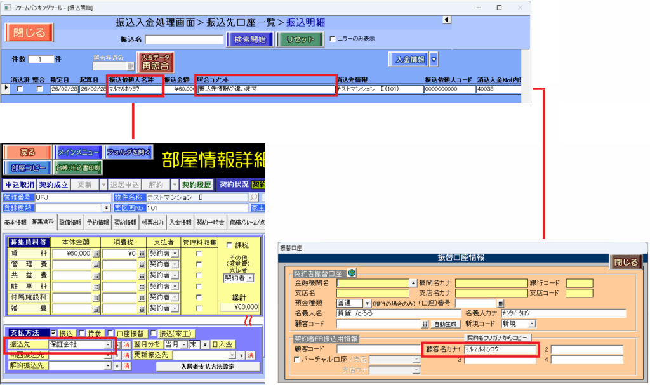Image resolution: width=650 pixels, height=385 pixels.
Task: Switch to the 設備情報 tab
Action: [70, 223]
